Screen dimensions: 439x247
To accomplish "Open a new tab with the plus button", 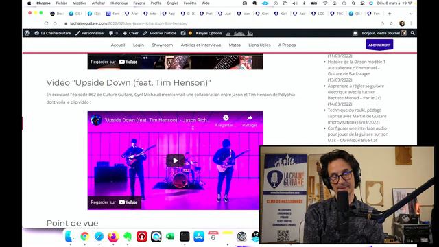I will coord(390,14).
